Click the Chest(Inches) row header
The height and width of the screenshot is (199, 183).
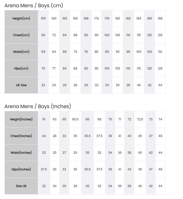[x=21, y=136]
